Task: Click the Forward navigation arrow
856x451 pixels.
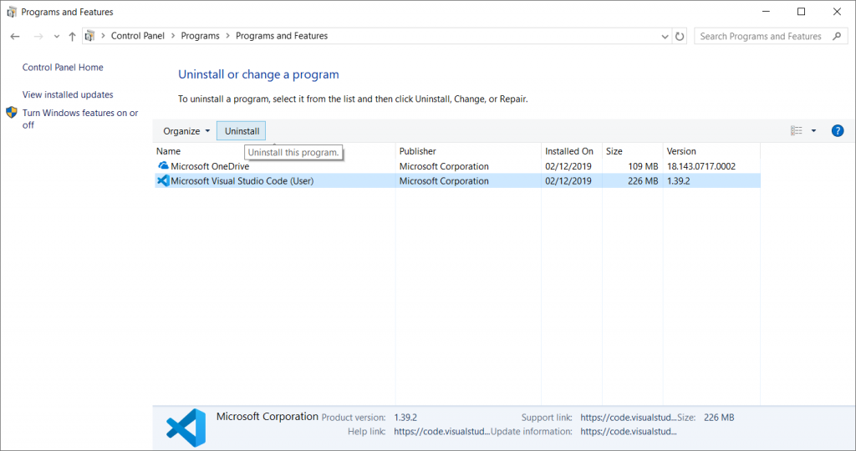Action: [38, 37]
